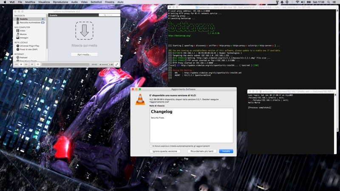Click the Cerca search field in playlist
This screenshot has height=191, width=340.
(109, 15)
